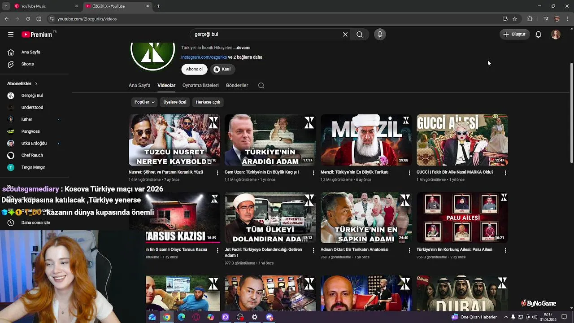Open the notifications bell
The image size is (574, 323).
[539, 34]
